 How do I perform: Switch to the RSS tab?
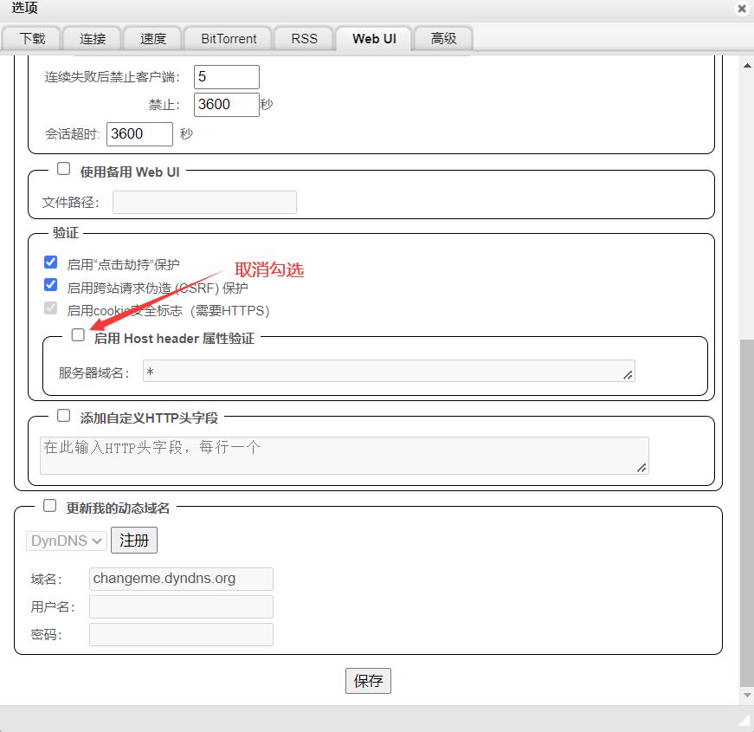[x=303, y=38]
